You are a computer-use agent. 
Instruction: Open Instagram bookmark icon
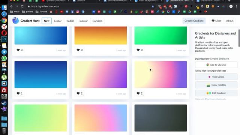tap(78, 12)
